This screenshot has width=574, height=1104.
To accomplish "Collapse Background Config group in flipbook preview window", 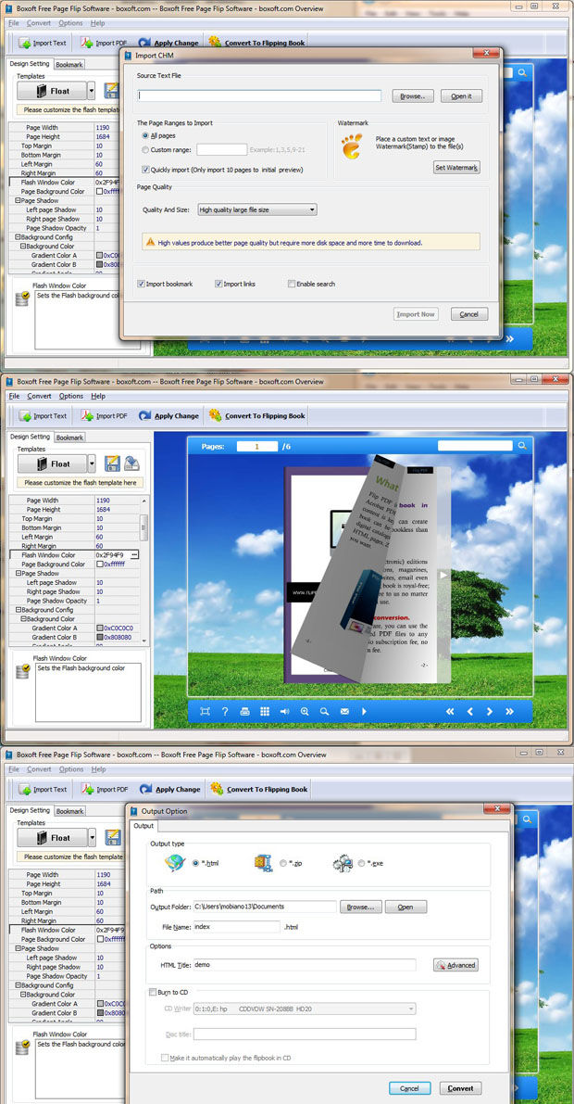I will pyautogui.click(x=18, y=610).
